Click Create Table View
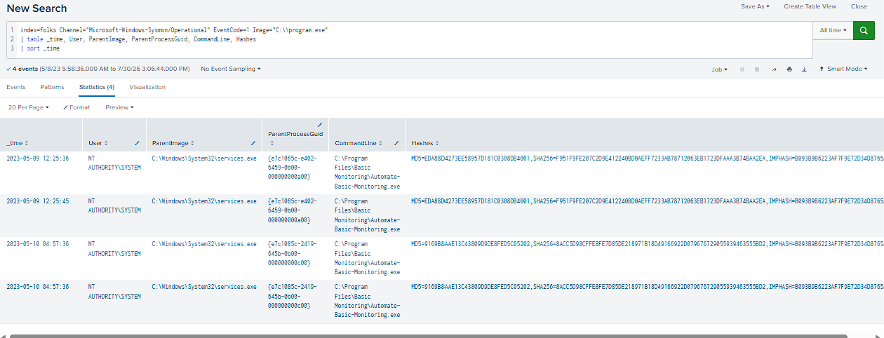 (810, 6)
